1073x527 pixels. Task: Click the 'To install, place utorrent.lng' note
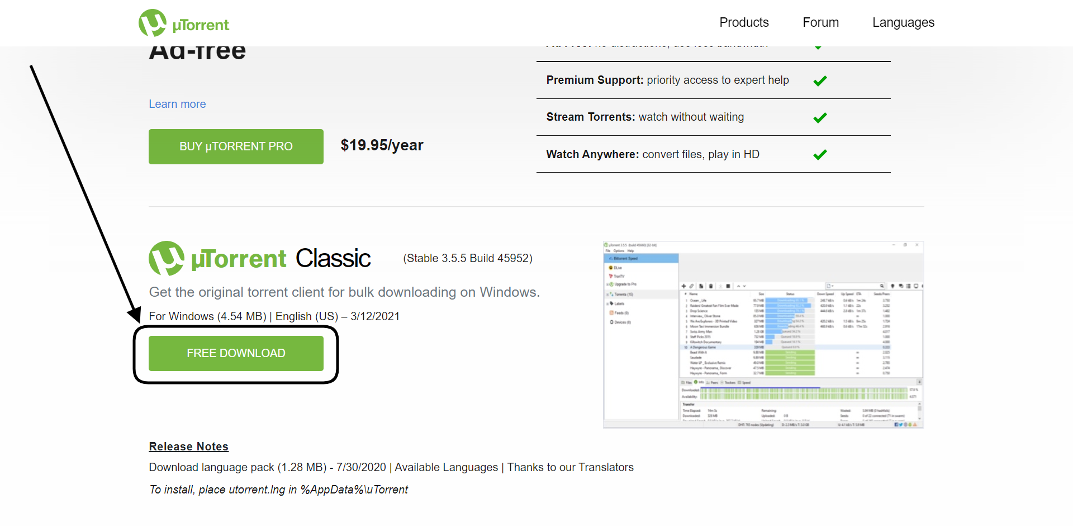point(278,490)
